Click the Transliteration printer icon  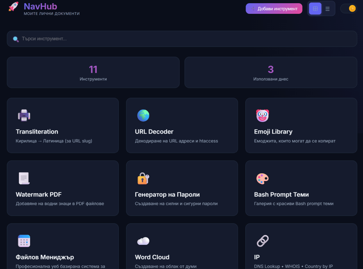pyautogui.click(x=24, y=115)
